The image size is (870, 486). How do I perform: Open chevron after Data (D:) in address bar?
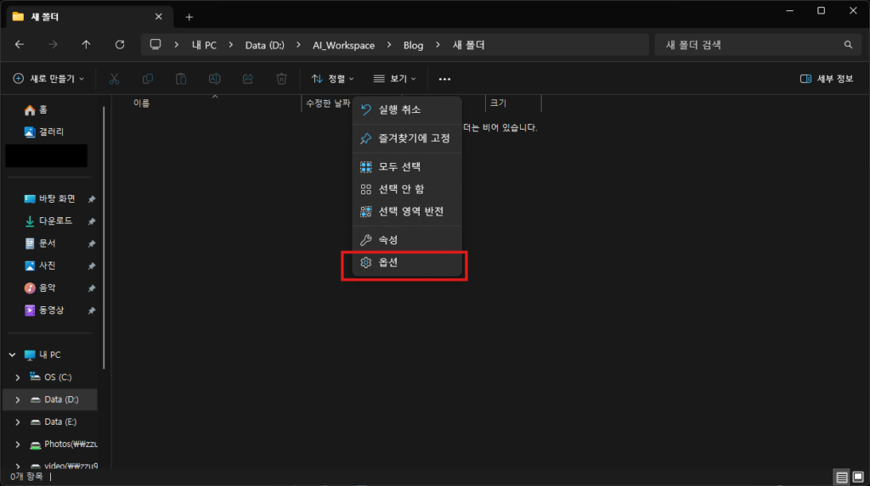point(298,44)
